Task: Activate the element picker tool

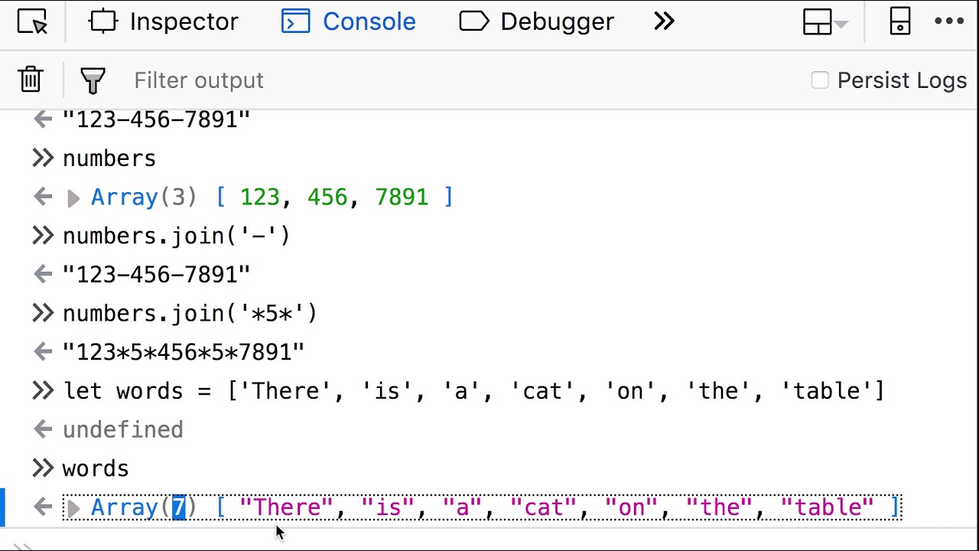Action: point(31,21)
